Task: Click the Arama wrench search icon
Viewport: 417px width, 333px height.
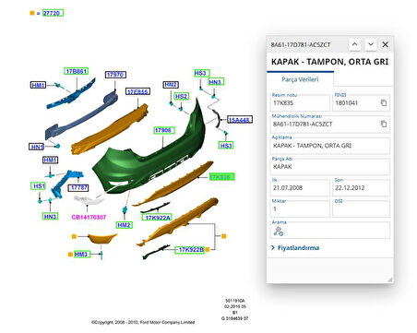Action: pyautogui.click(x=279, y=231)
